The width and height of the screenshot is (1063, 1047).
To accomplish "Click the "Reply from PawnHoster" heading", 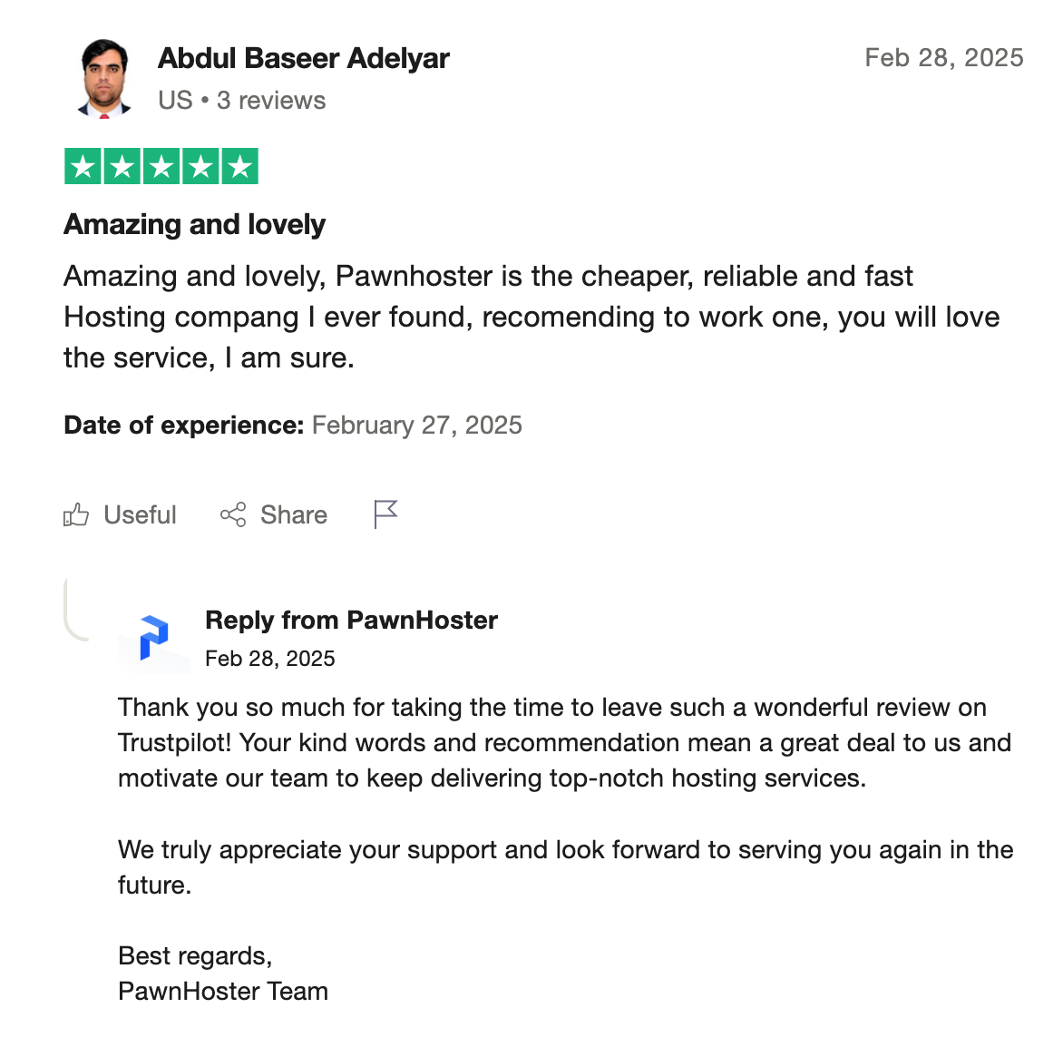I will coord(351,620).
